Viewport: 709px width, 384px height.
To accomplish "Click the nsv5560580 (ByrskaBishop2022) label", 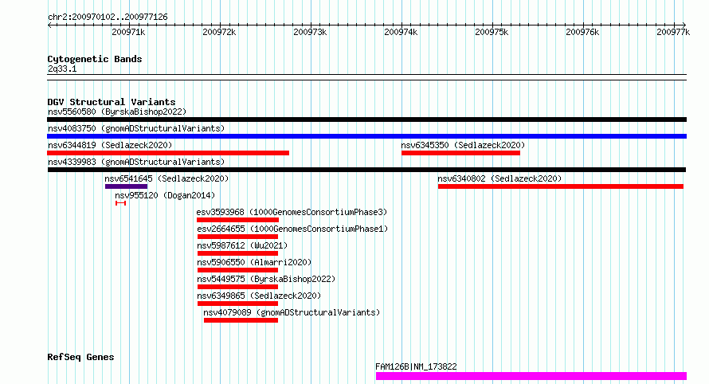I will coord(117,112).
